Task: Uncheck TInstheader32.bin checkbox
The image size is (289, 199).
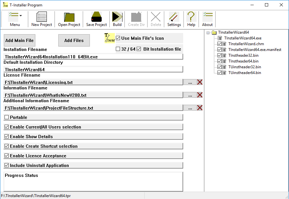Action: point(219,55)
